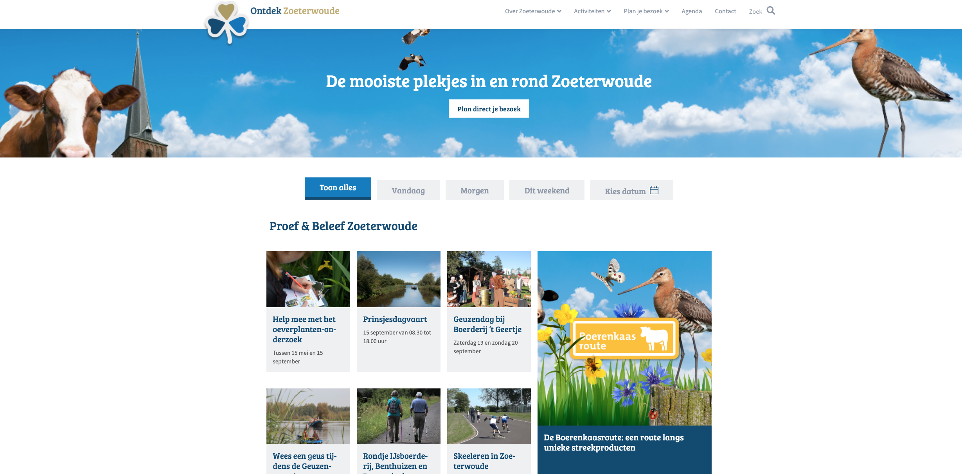Click the Boerenkaas route sign graphic
962x474 pixels.
[624, 339]
